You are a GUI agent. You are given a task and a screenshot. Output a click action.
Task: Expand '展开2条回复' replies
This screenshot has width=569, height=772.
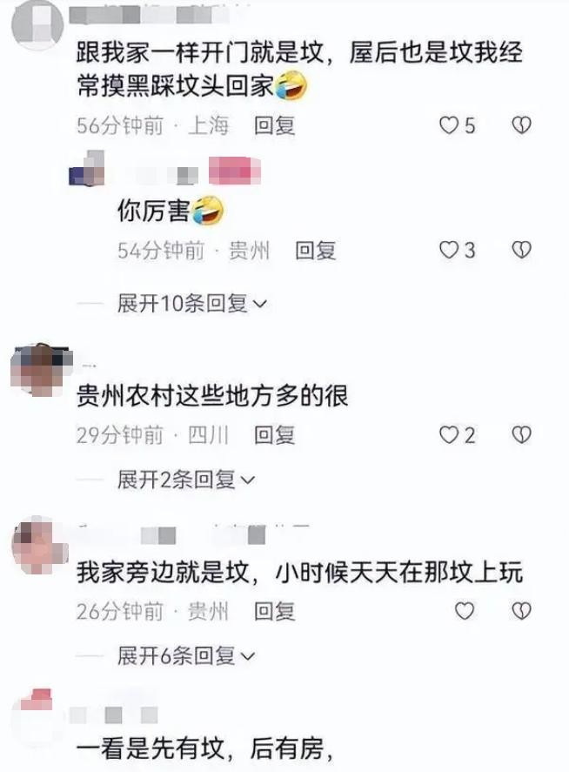[186, 479]
